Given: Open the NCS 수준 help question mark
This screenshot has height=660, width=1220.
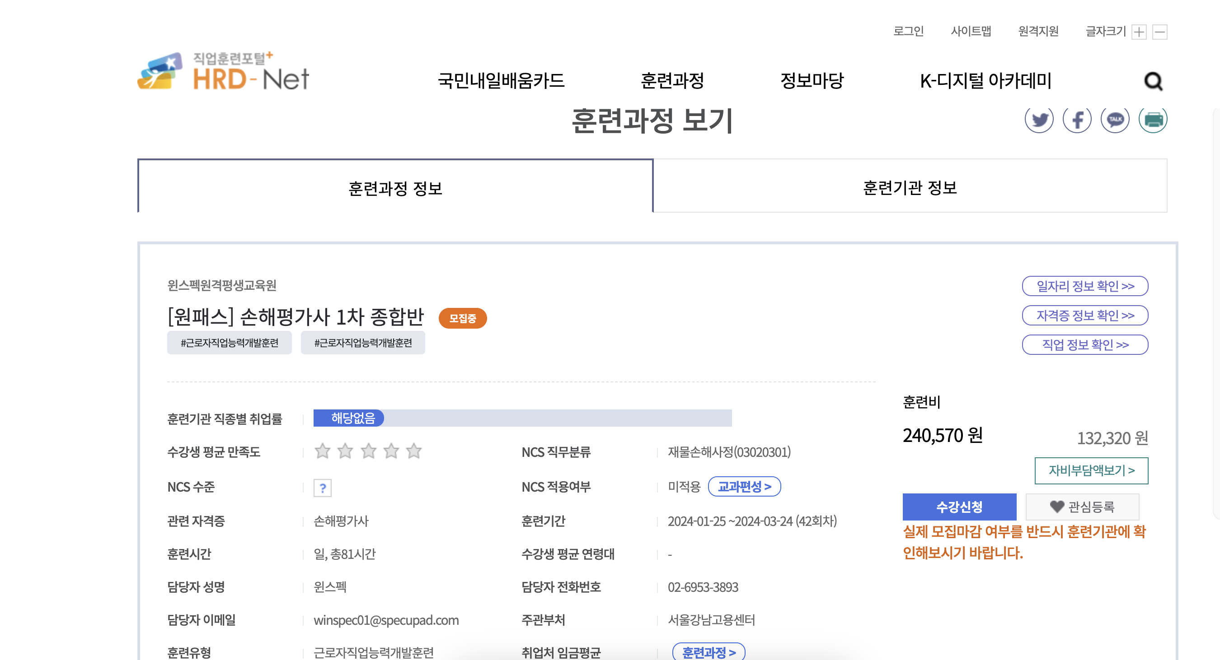Looking at the screenshot, I should [x=323, y=487].
